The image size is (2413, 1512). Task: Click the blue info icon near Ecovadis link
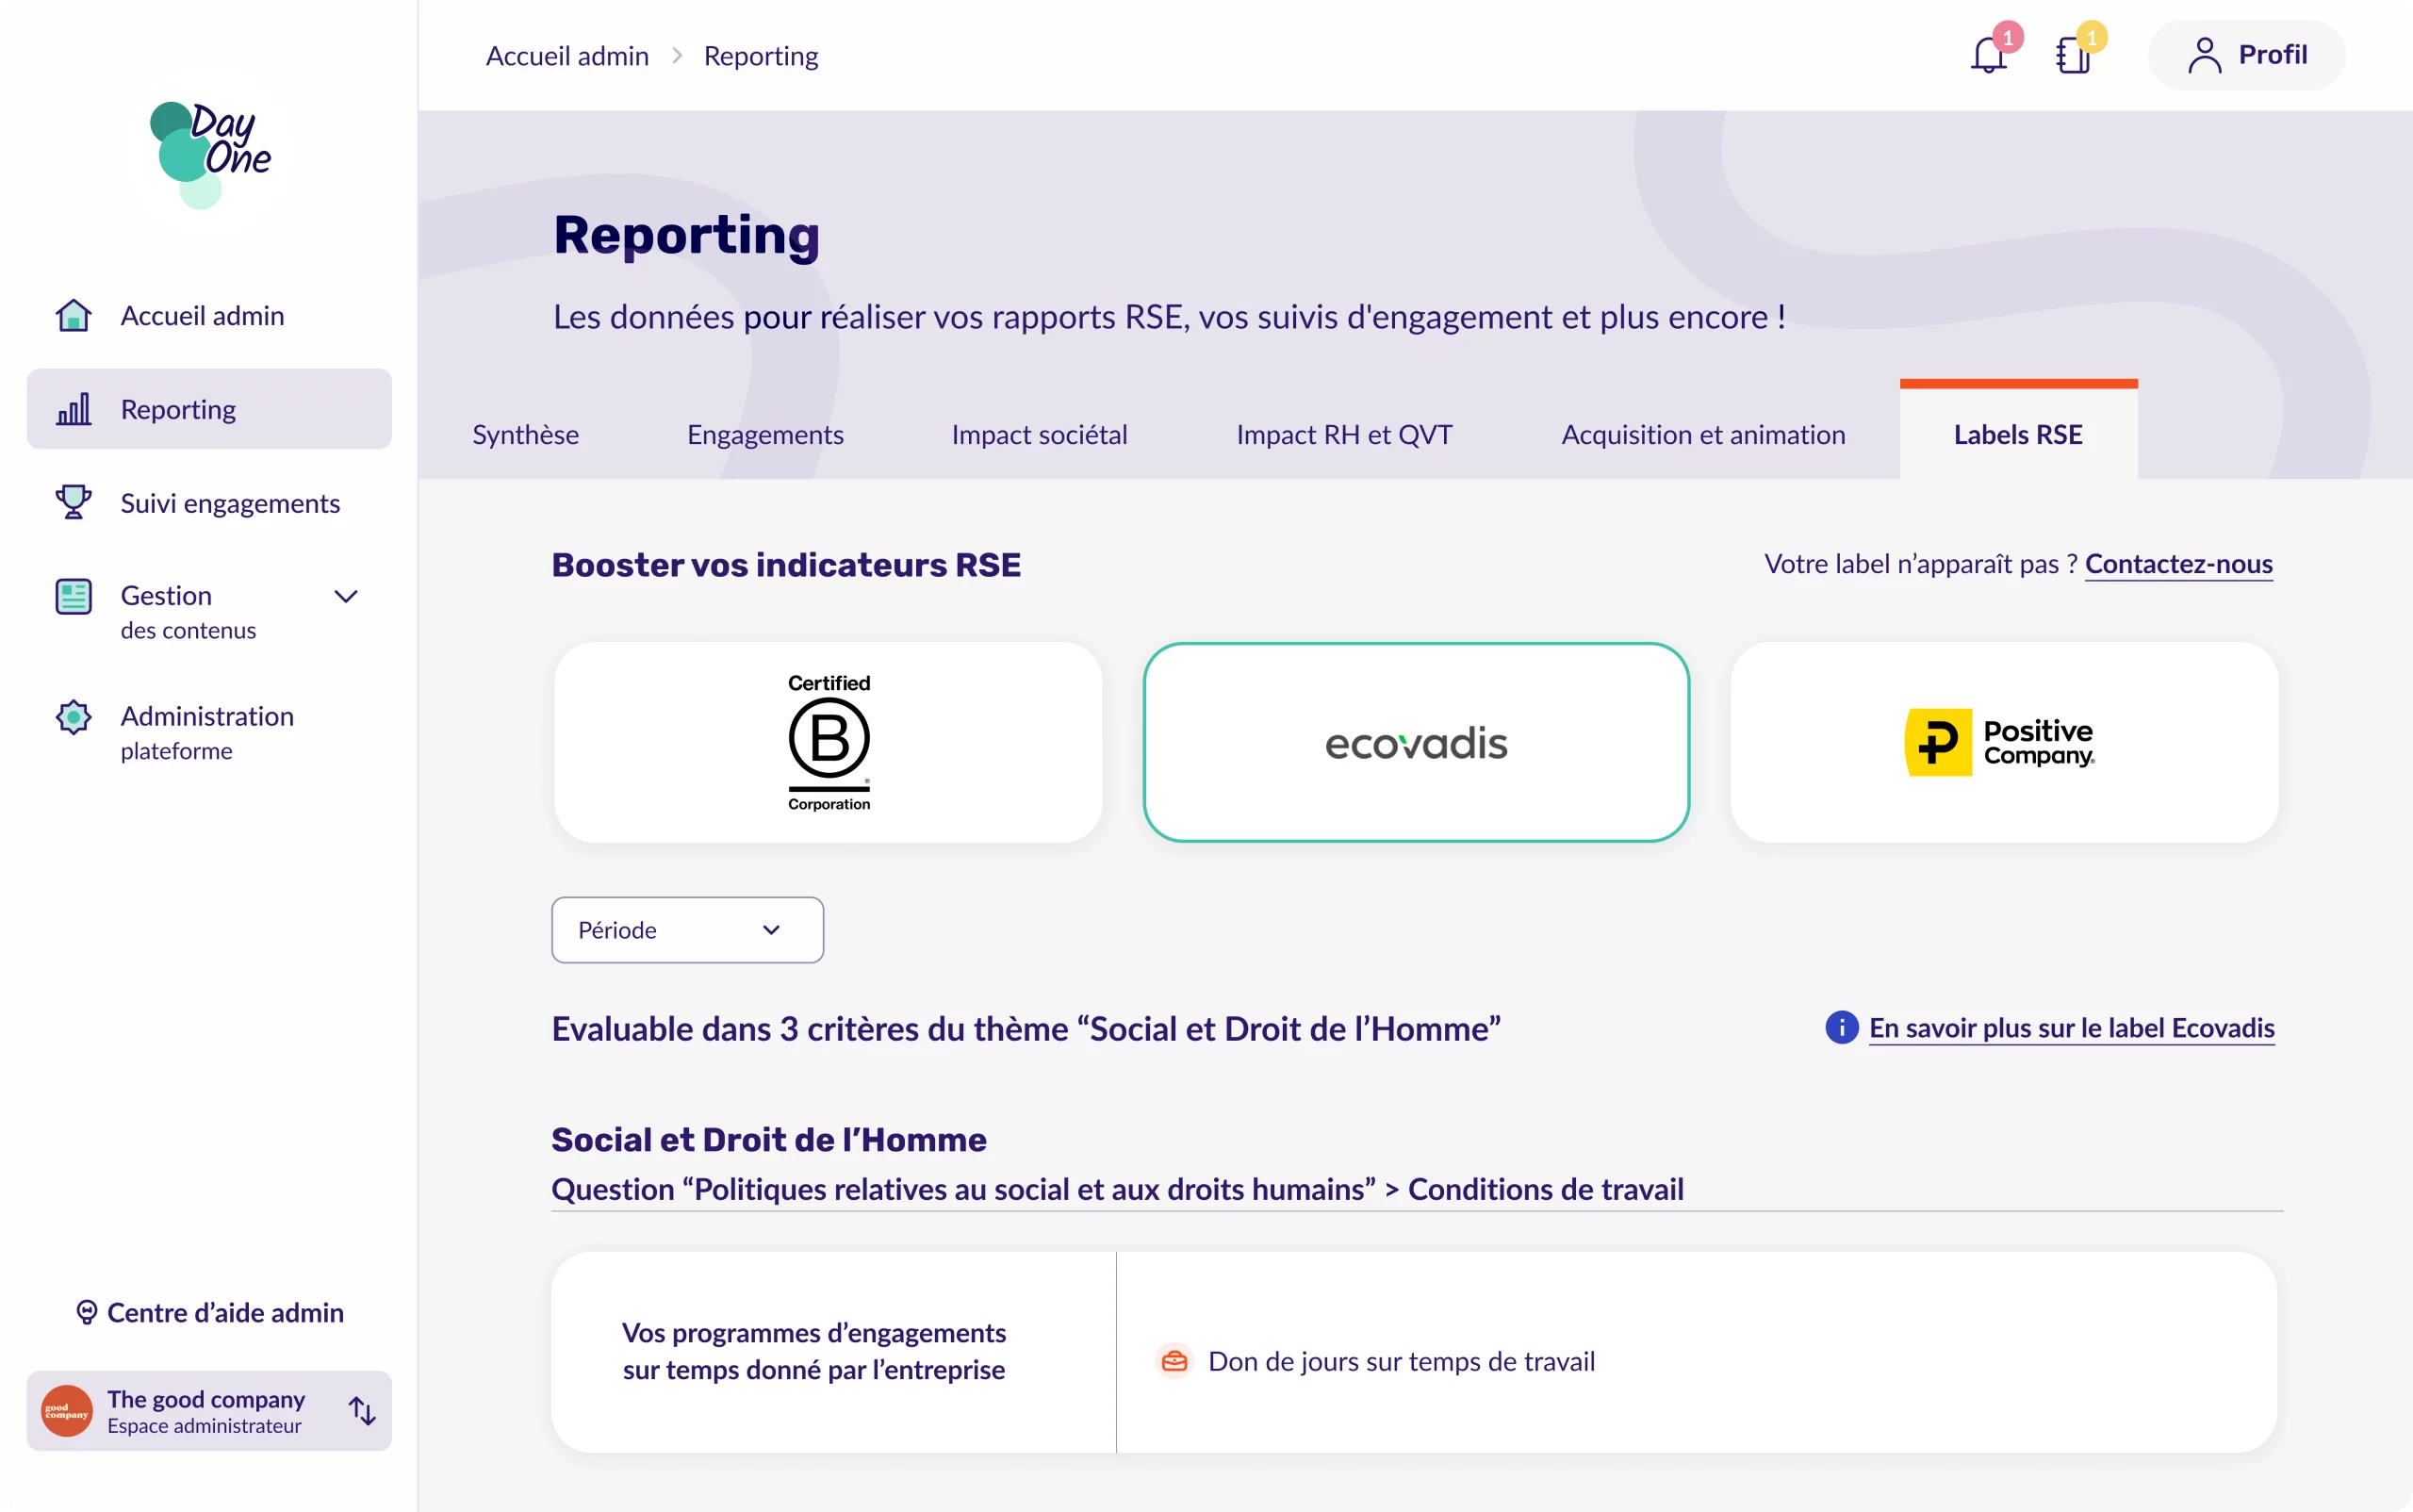1841,1027
